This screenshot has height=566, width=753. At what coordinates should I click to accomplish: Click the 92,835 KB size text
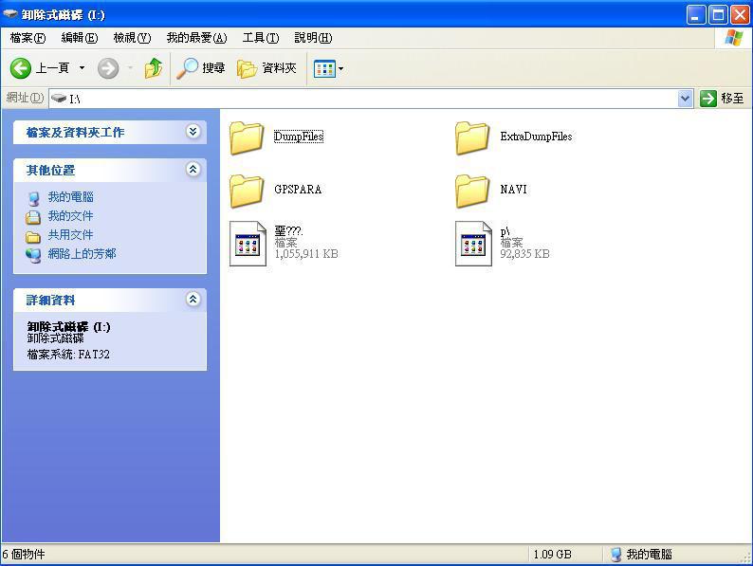coord(524,254)
